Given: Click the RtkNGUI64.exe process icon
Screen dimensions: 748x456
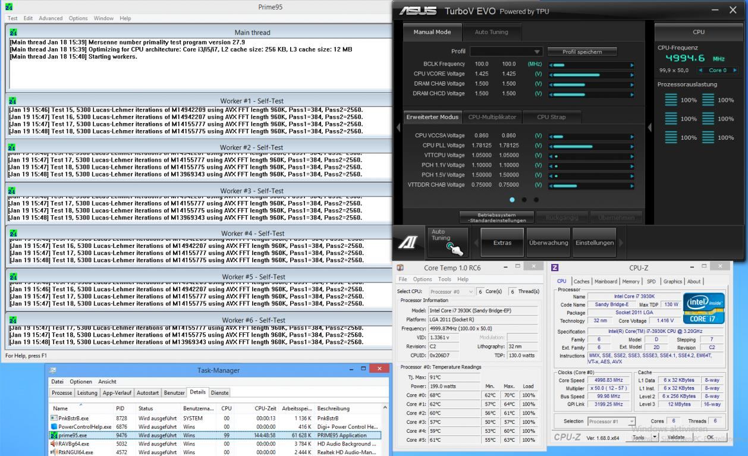Looking at the screenshot, I should pyautogui.click(x=54, y=452).
